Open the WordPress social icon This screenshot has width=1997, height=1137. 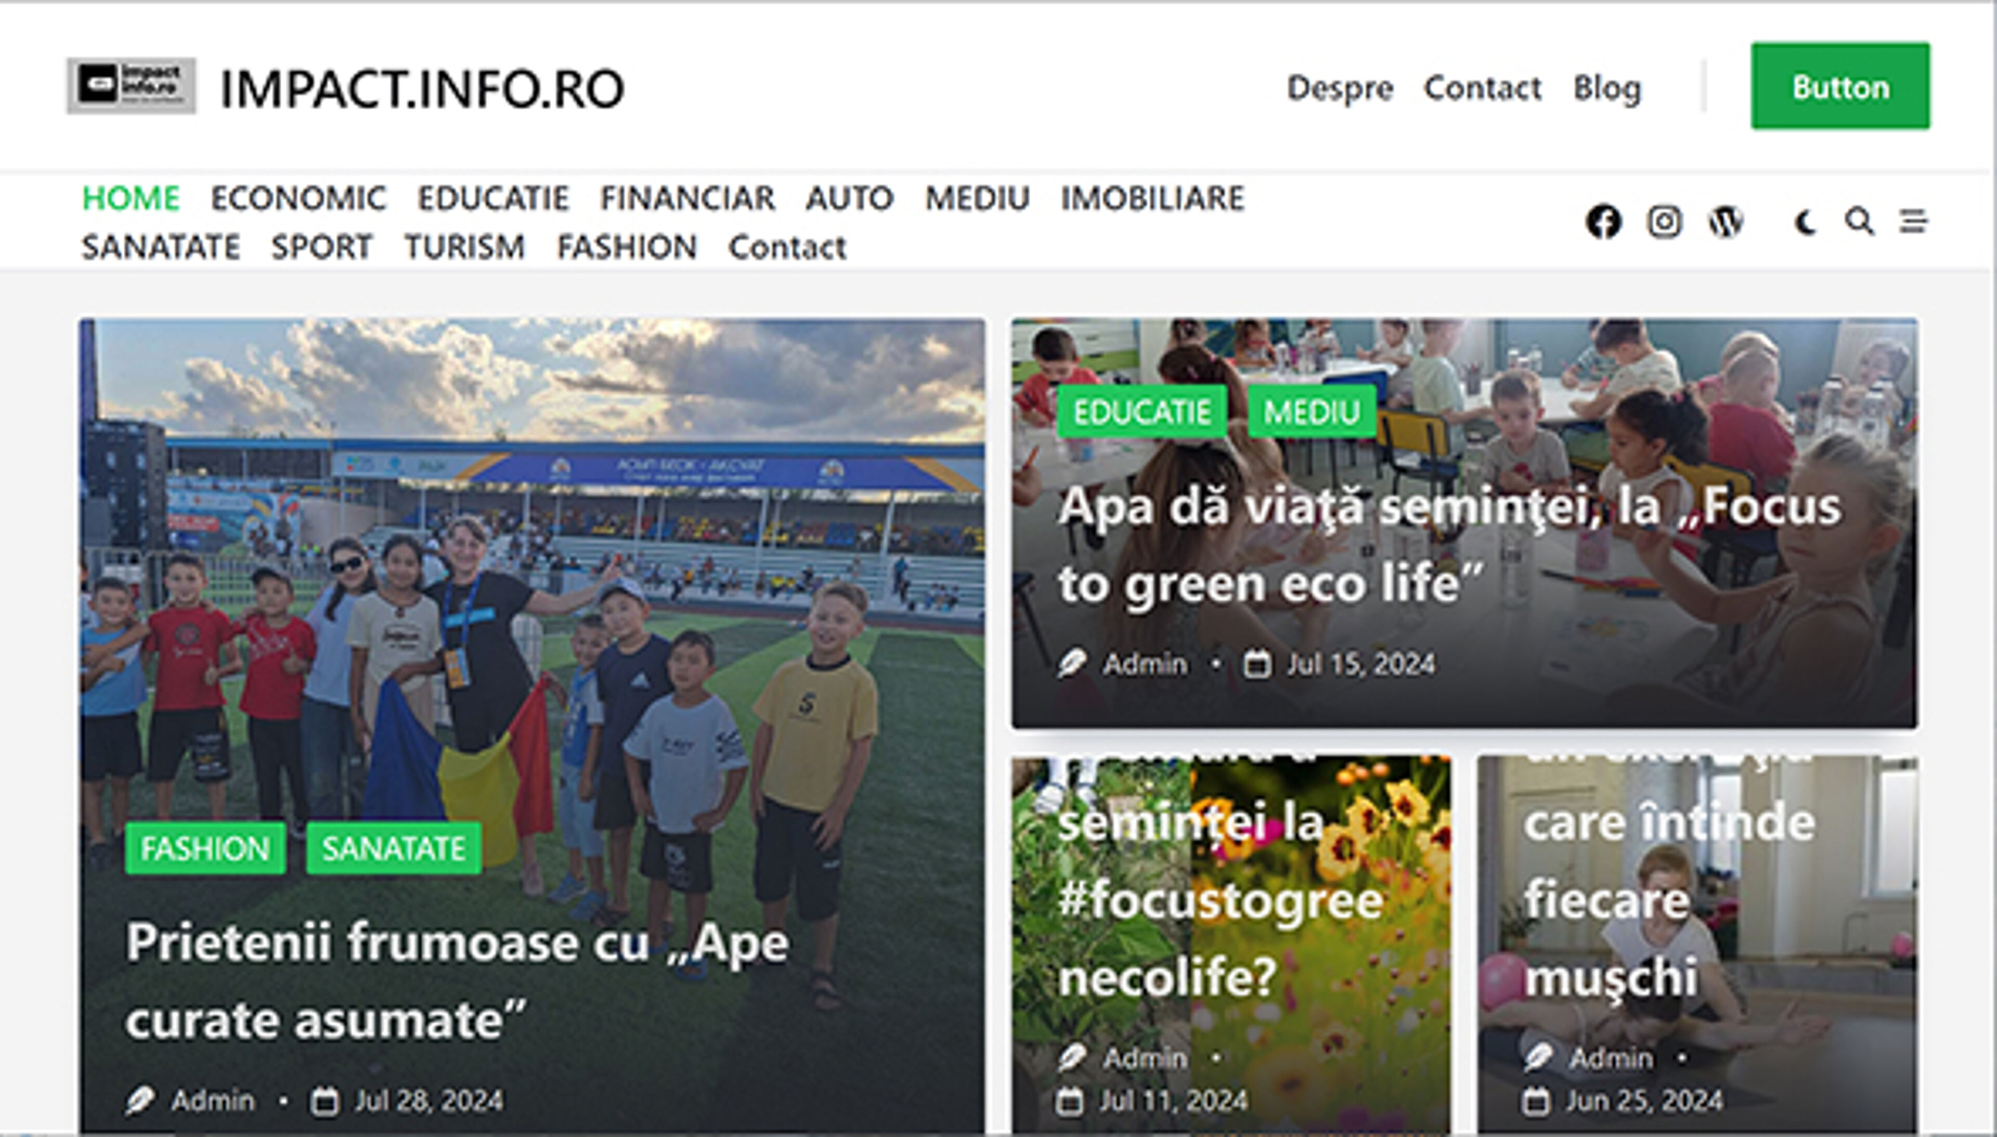[x=1726, y=222]
